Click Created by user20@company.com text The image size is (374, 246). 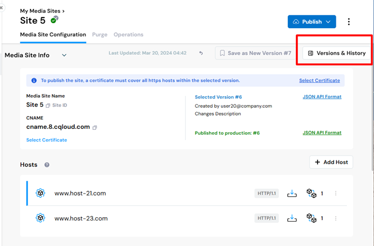click(233, 106)
